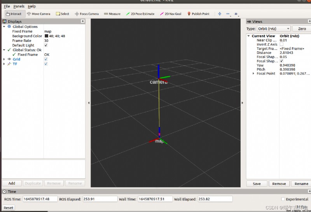The height and width of the screenshot is (212, 311).
Task: Click the Reset time button
Action: 8,208
